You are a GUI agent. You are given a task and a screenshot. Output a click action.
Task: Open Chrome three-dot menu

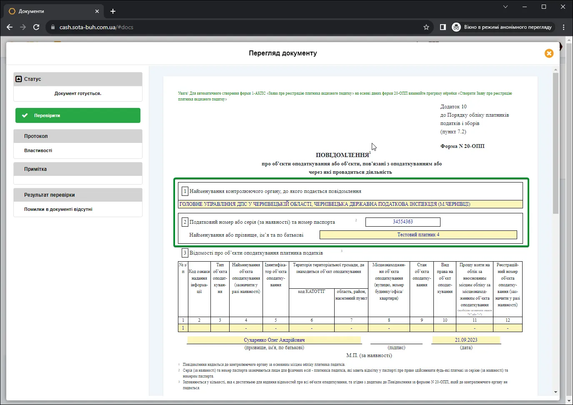pyautogui.click(x=563, y=27)
